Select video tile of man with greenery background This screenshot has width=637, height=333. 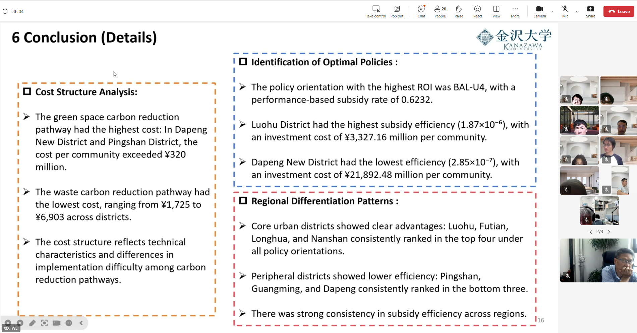[x=580, y=120]
